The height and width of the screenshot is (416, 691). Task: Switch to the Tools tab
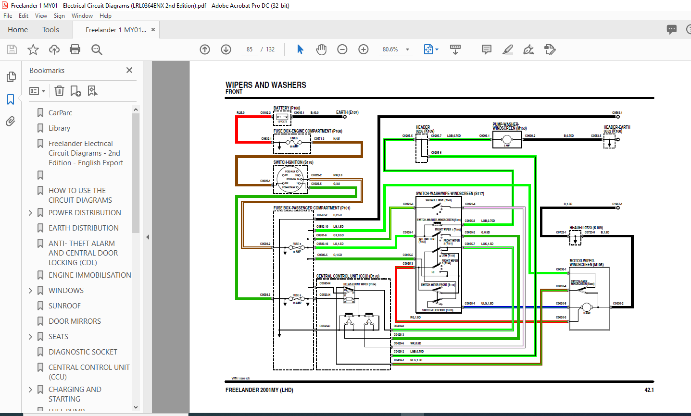[50, 29]
